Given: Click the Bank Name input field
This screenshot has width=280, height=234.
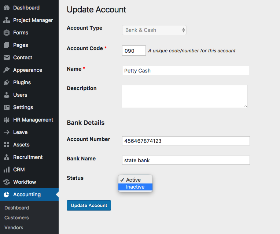Looking at the screenshot, I should point(186,160).
